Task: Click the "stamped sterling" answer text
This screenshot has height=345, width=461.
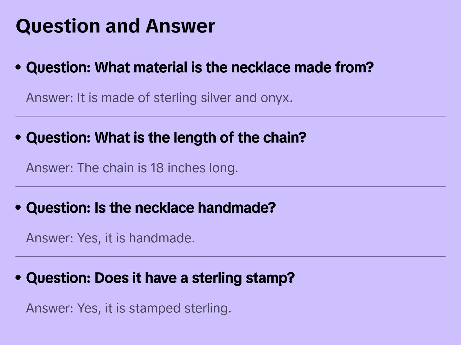Action: tap(128, 308)
